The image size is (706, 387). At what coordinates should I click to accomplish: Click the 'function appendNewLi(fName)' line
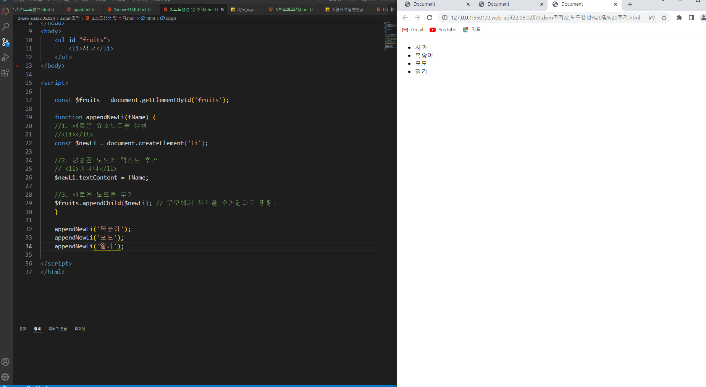pos(105,117)
